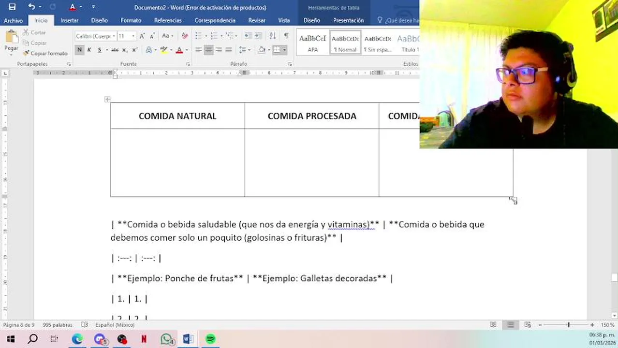Screen dimensions: 618x348
Task: Open the Vista tab
Action: tap(284, 20)
